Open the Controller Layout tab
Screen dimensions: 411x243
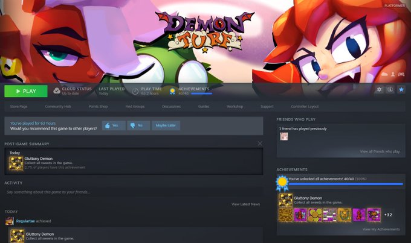(x=305, y=107)
